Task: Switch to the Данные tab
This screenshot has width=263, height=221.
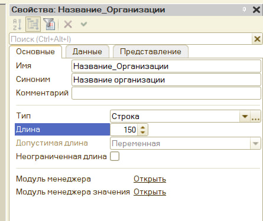Action: 87,52
